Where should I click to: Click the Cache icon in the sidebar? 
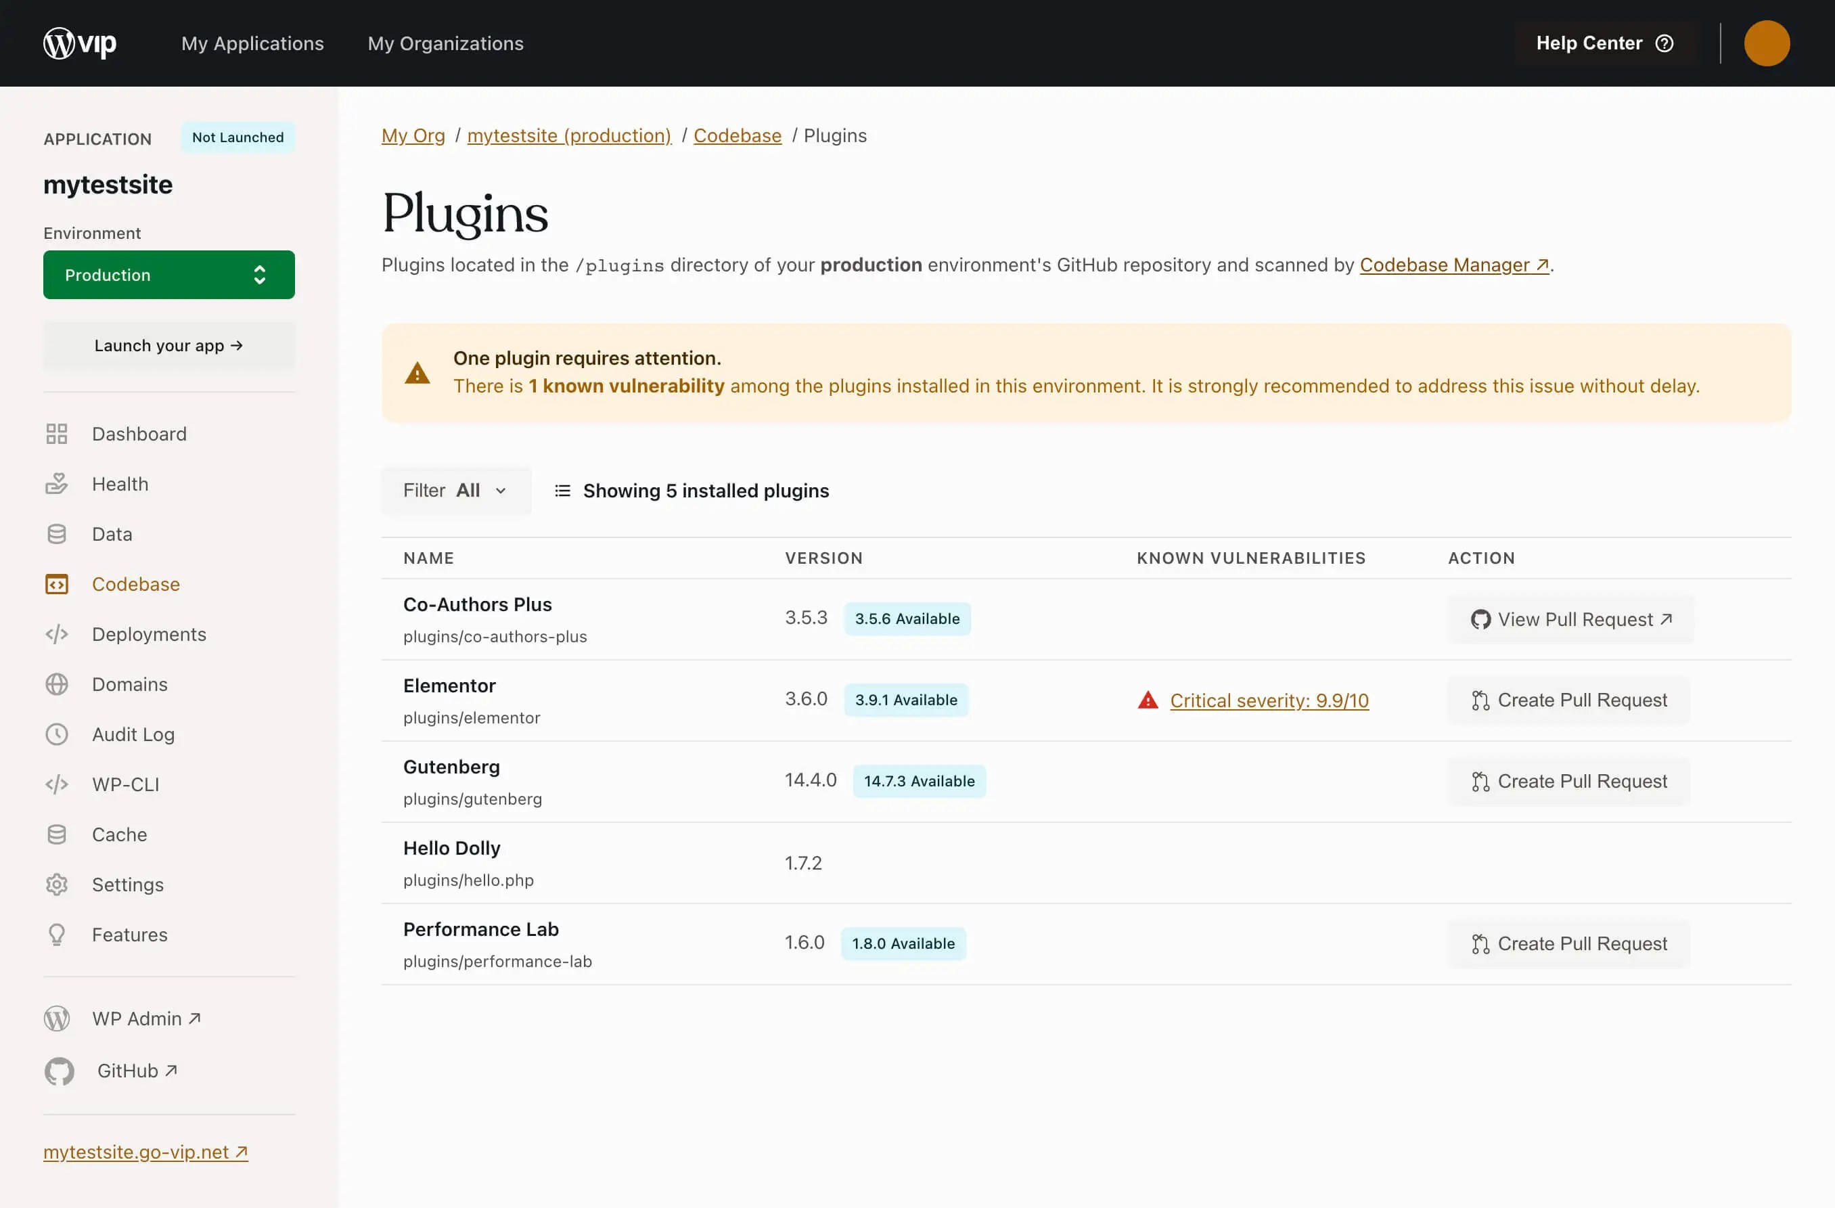(x=56, y=834)
